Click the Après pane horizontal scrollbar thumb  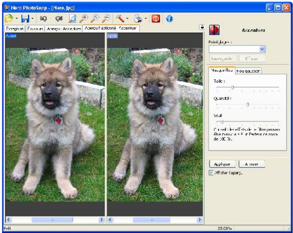pyautogui.click(x=152, y=219)
